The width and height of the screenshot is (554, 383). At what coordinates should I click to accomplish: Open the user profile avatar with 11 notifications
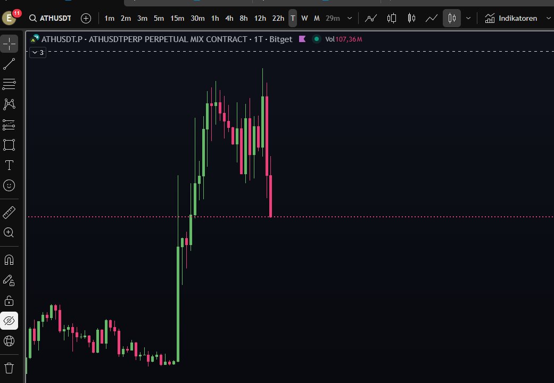(x=10, y=18)
